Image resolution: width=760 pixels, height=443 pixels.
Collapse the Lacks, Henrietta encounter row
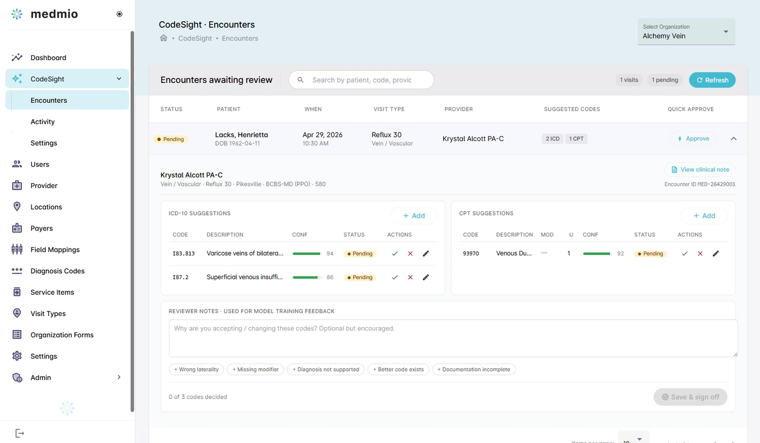point(734,139)
